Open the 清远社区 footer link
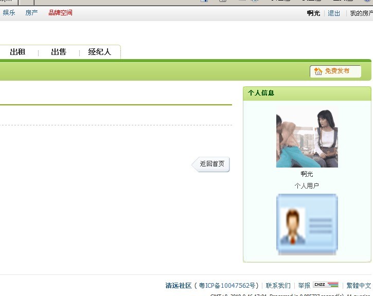The height and width of the screenshot is (296, 373). (179, 285)
